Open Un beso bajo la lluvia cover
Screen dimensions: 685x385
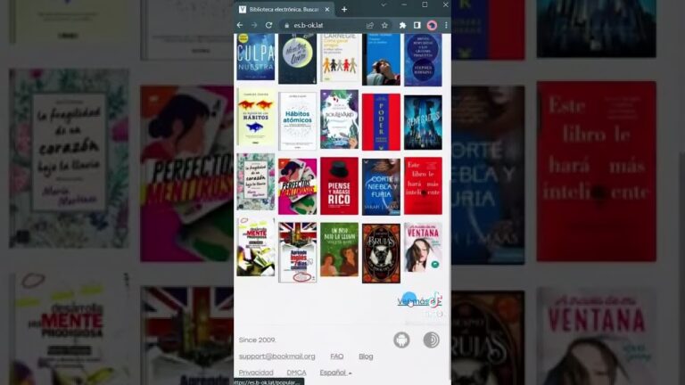click(340, 250)
